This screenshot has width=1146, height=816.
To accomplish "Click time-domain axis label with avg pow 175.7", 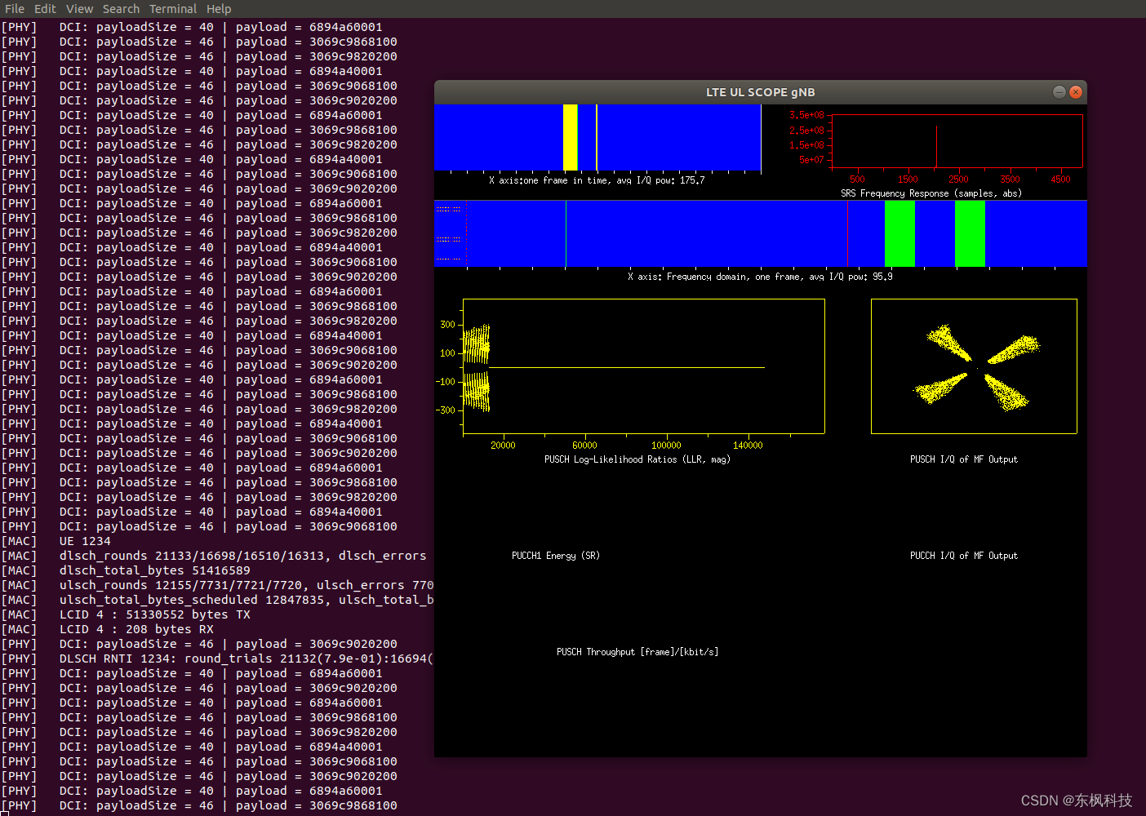I will coord(597,180).
